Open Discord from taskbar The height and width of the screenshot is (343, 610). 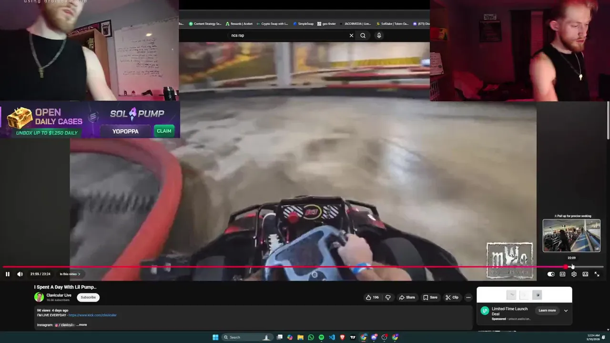point(374,337)
